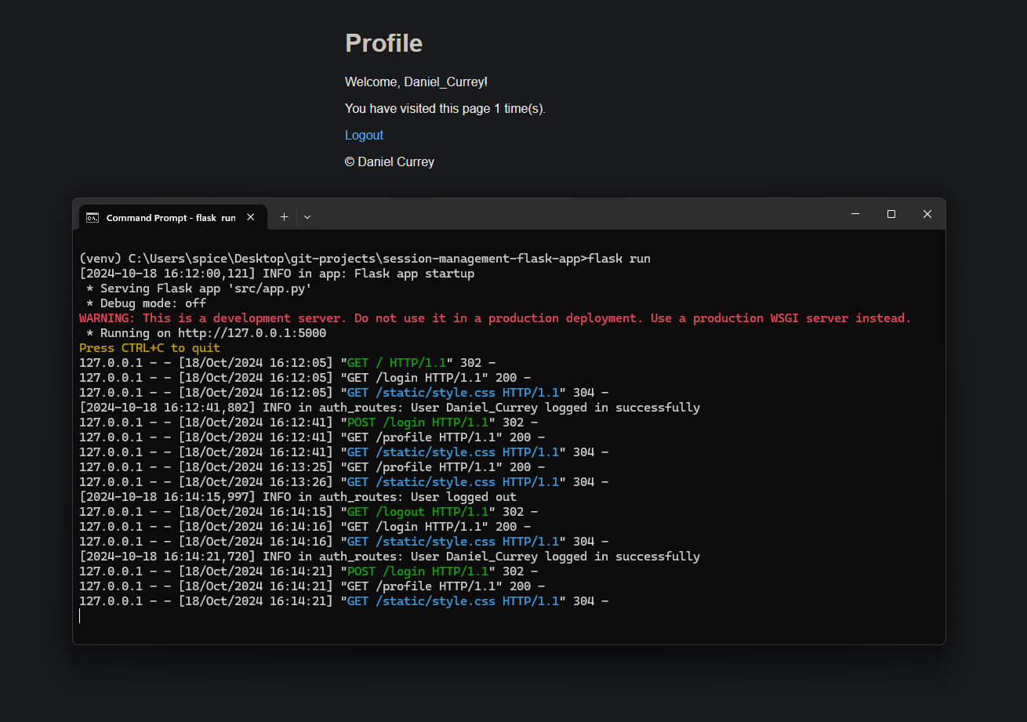This screenshot has height=722, width=1027.
Task: Click 'You have visited this page 1 time(s).'
Action: [x=445, y=108]
